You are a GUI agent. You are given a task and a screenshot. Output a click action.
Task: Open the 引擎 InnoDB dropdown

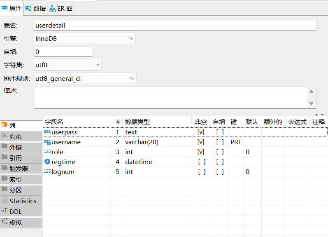pos(131,39)
